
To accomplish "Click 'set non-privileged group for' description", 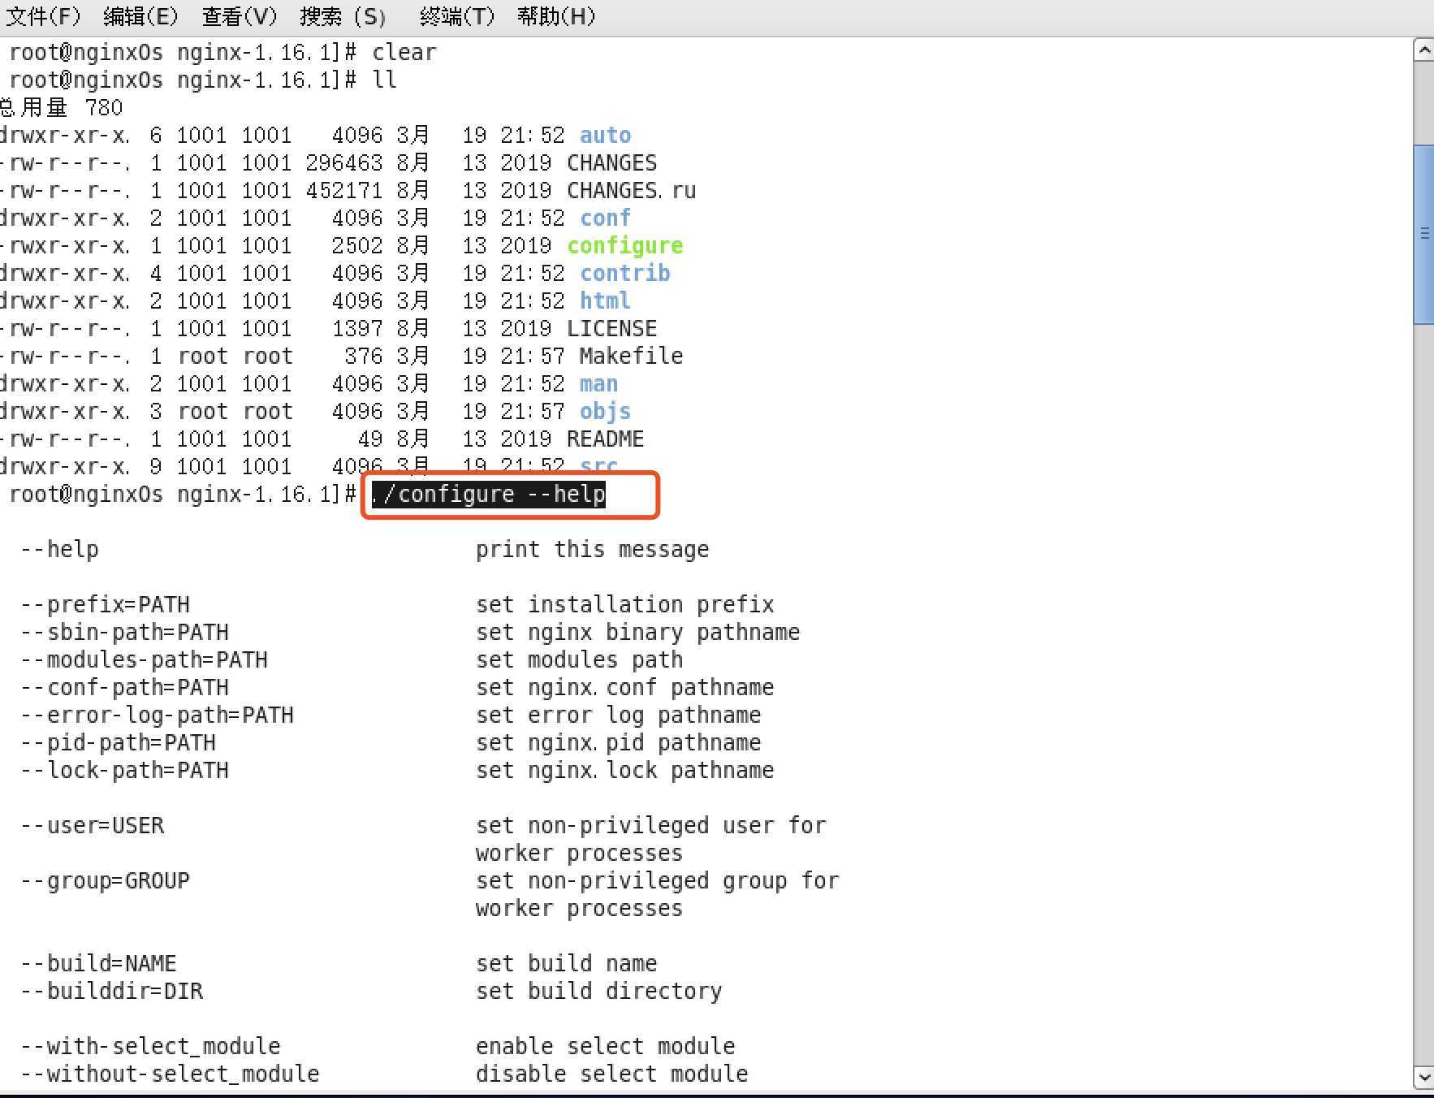I will 658,881.
